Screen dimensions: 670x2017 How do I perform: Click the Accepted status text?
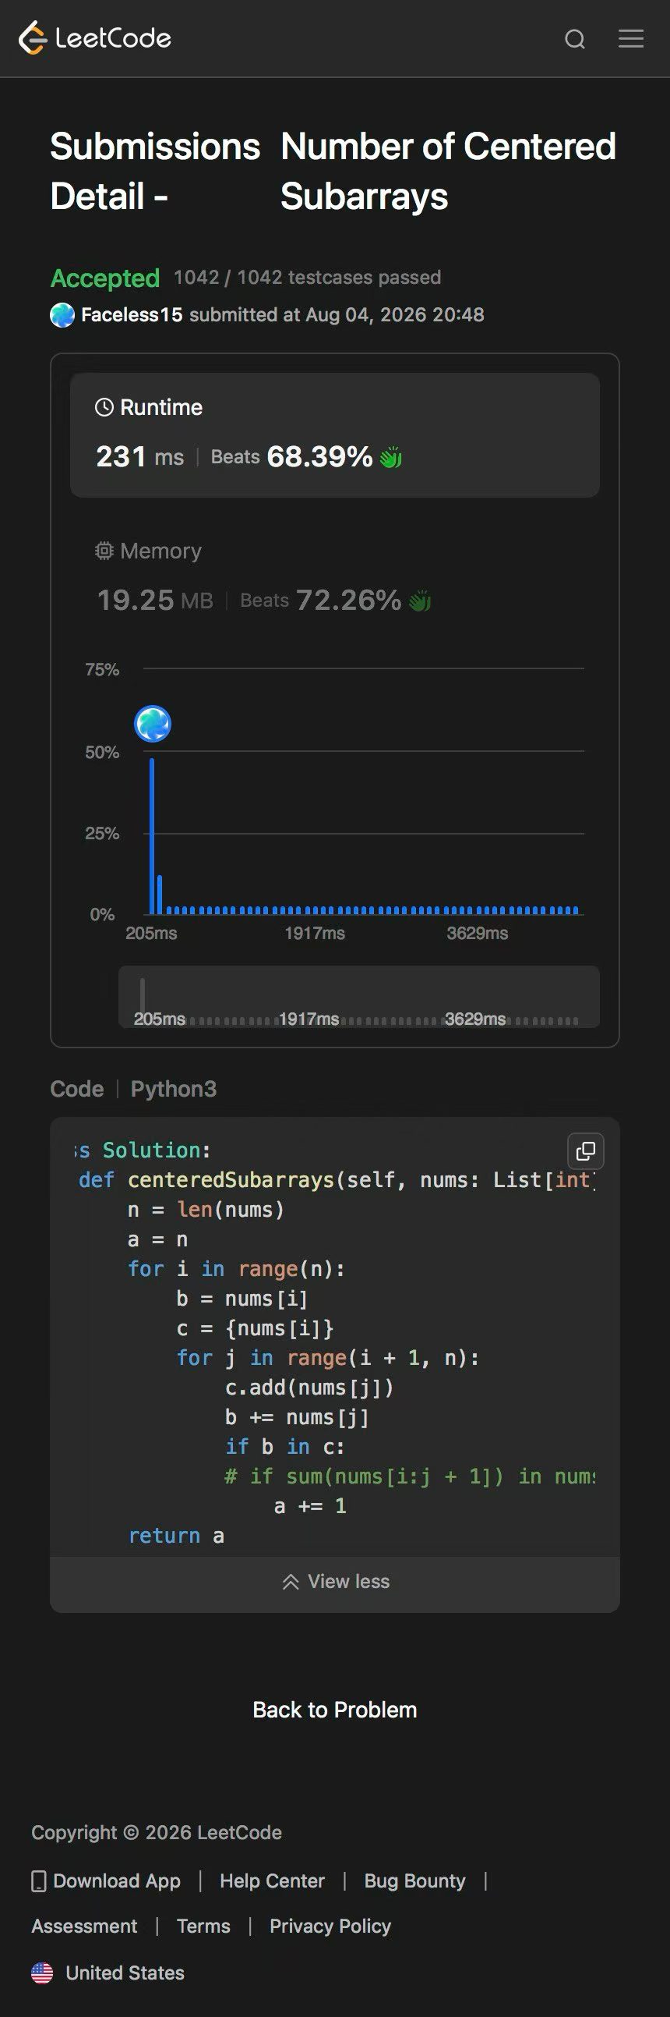(104, 278)
